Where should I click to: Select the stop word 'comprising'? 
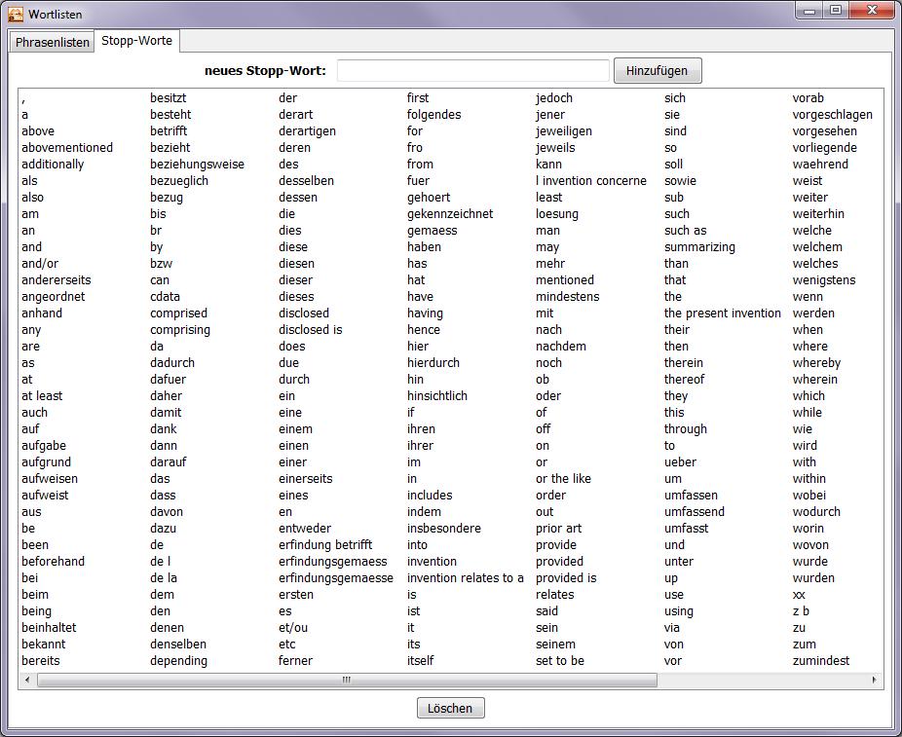click(180, 330)
